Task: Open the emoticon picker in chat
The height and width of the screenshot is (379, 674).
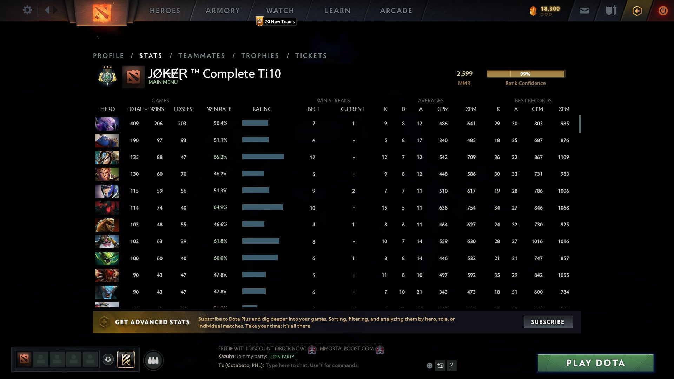Action: (429, 366)
